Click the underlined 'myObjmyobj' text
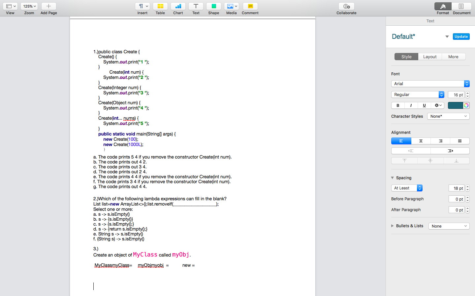 coord(151,265)
